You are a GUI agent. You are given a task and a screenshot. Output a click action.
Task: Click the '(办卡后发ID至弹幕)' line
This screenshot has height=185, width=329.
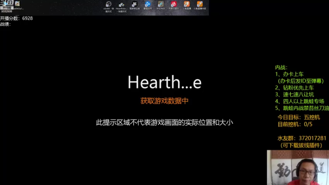pos(301,81)
